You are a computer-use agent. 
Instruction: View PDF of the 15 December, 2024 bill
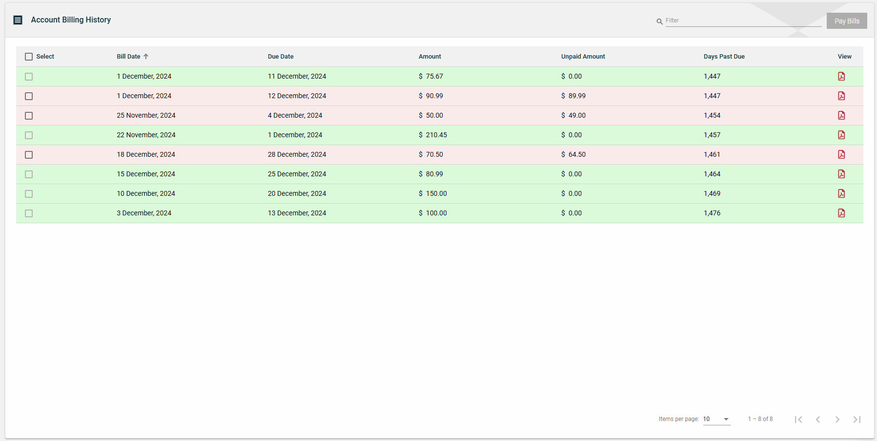coord(841,174)
